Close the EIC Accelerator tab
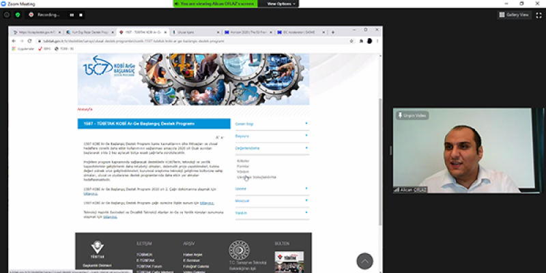 coord(324,32)
